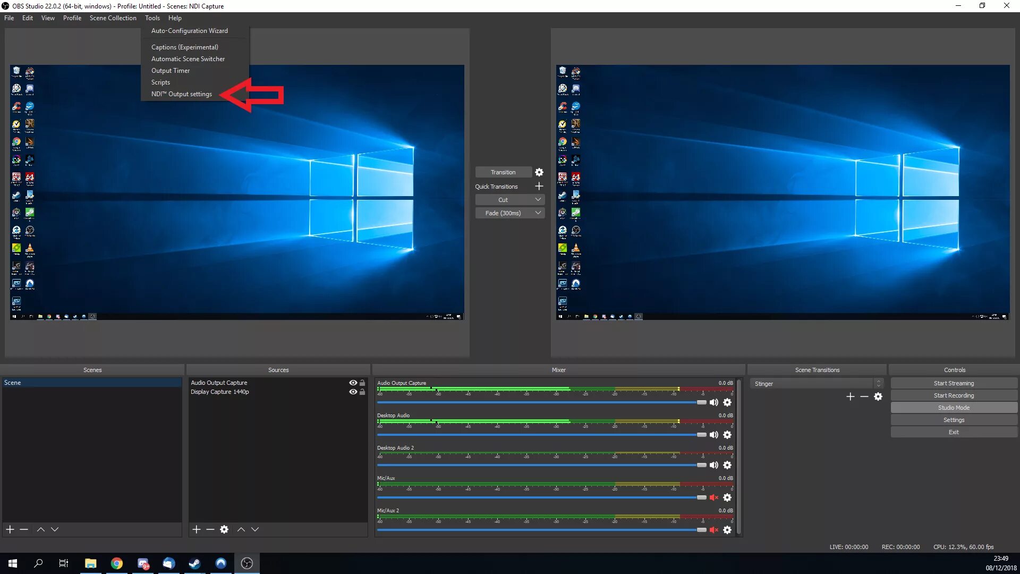Click NDI™ Output settings menu item

pyautogui.click(x=181, y=94)
